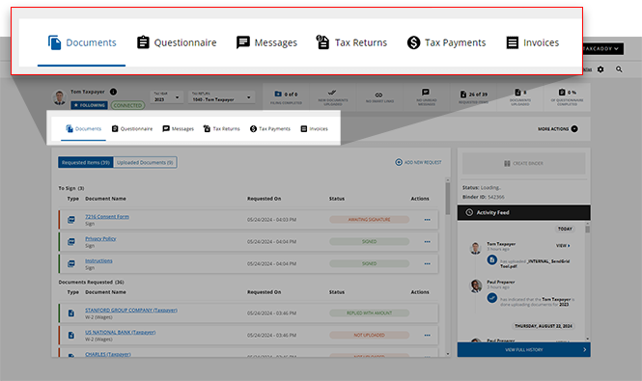Click Tom Taxpayer's avatar in activity feed

pos(475,248)
